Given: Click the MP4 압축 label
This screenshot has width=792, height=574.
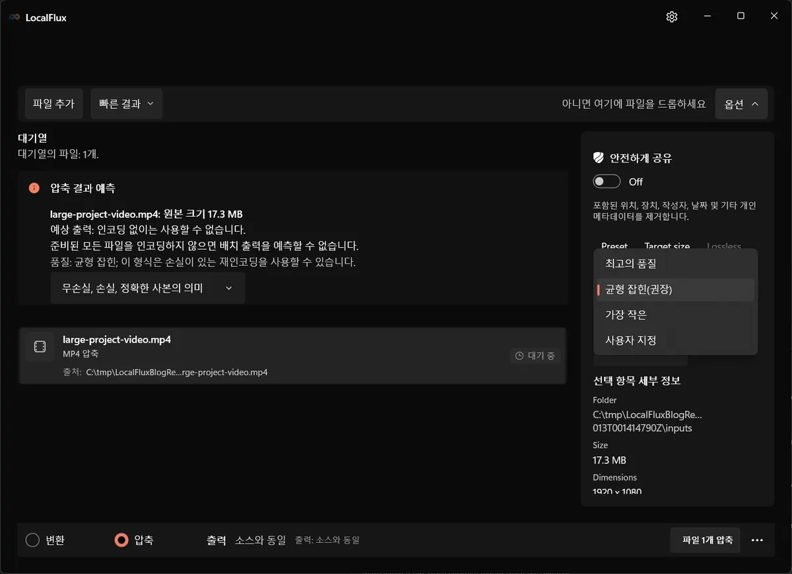Looking at the screenshot, I should (81, 354).
